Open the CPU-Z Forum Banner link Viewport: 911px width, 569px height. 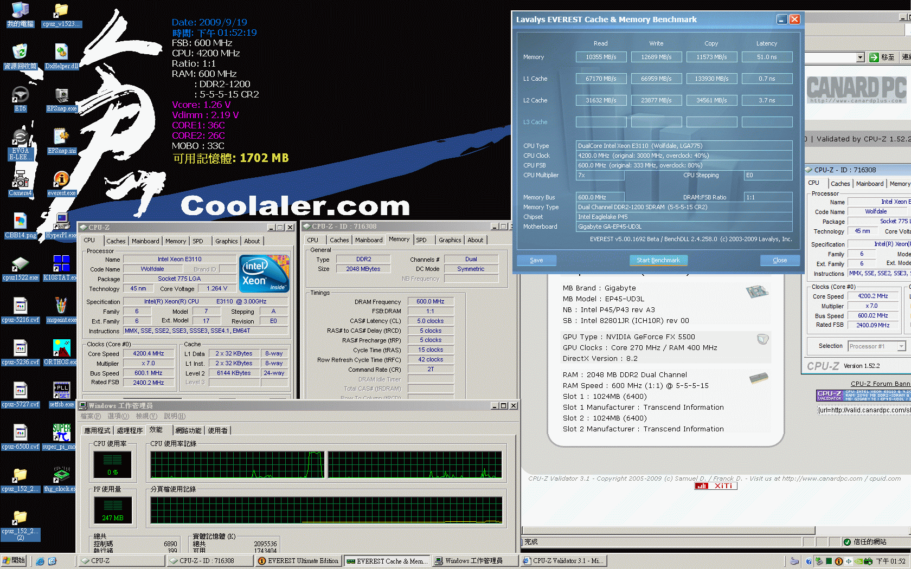pyautogui.click(x=881, y=384)
